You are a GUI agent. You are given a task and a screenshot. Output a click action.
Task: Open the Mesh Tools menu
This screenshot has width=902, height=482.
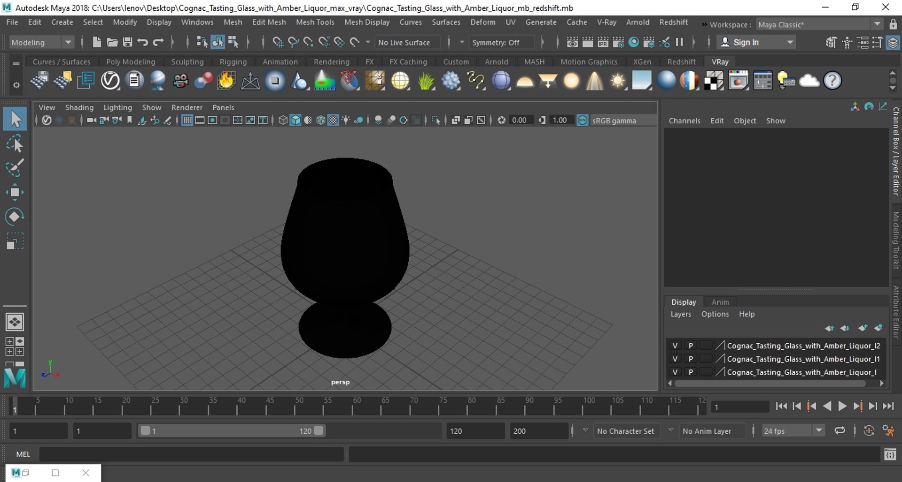tap(315, 22)
